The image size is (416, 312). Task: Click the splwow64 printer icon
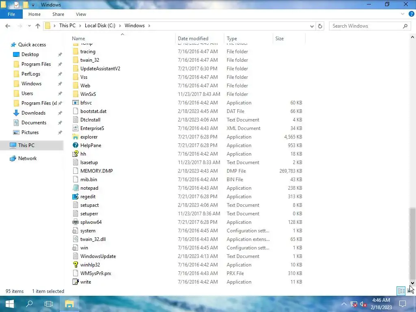(x=75, y=222)
